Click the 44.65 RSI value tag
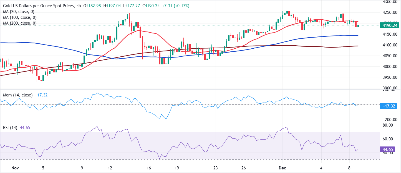401x173 pixels. pyautogui.click(x=387, y=149)
